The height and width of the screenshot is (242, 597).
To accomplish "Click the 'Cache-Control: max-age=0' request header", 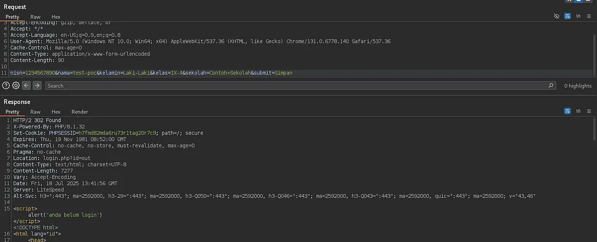I will (x=46, y=48).
